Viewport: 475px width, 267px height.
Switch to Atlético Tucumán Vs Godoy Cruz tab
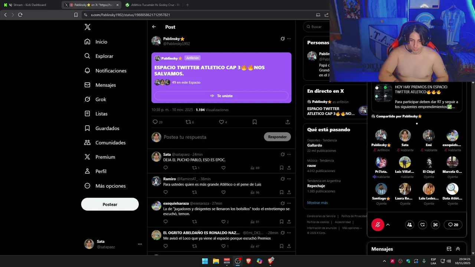(153, 5)
